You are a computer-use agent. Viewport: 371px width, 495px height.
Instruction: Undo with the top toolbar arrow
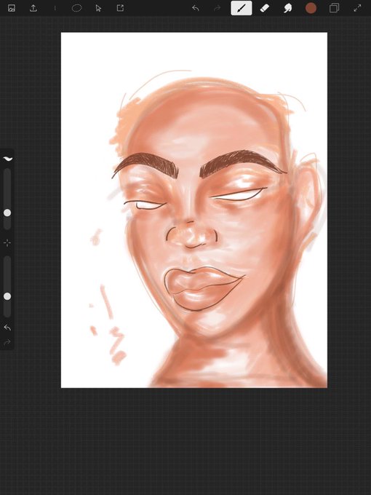(196, 8)
